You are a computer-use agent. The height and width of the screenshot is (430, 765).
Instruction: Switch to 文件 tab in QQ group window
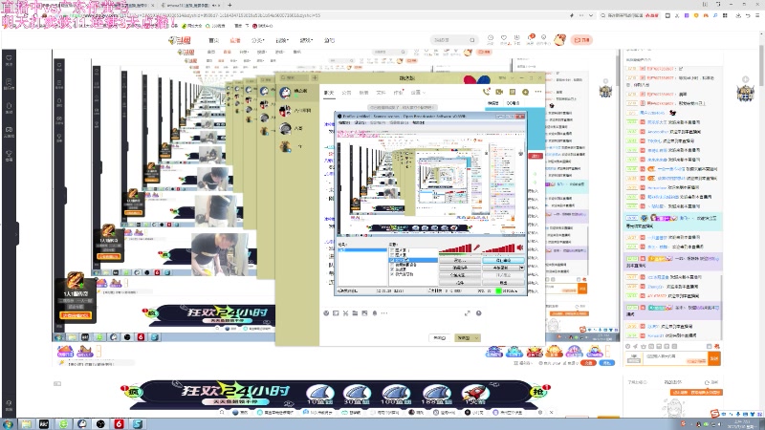381,92
